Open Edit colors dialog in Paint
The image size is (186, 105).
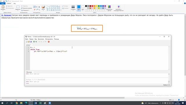(x=109, y=8)
